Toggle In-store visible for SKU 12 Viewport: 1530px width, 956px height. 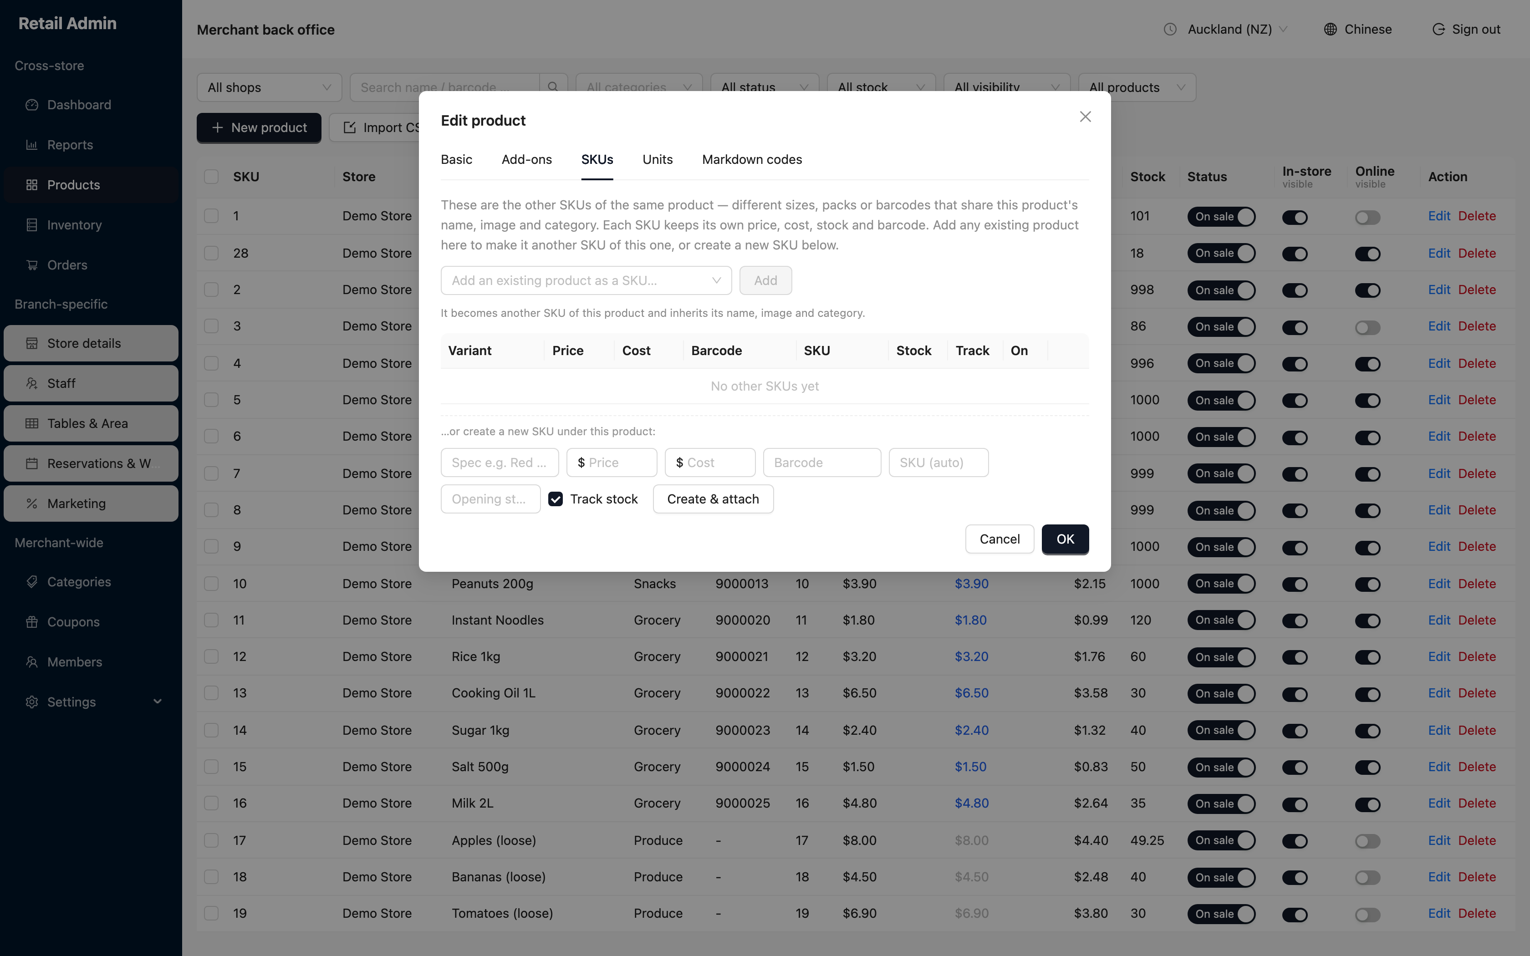coord(1294,657)
